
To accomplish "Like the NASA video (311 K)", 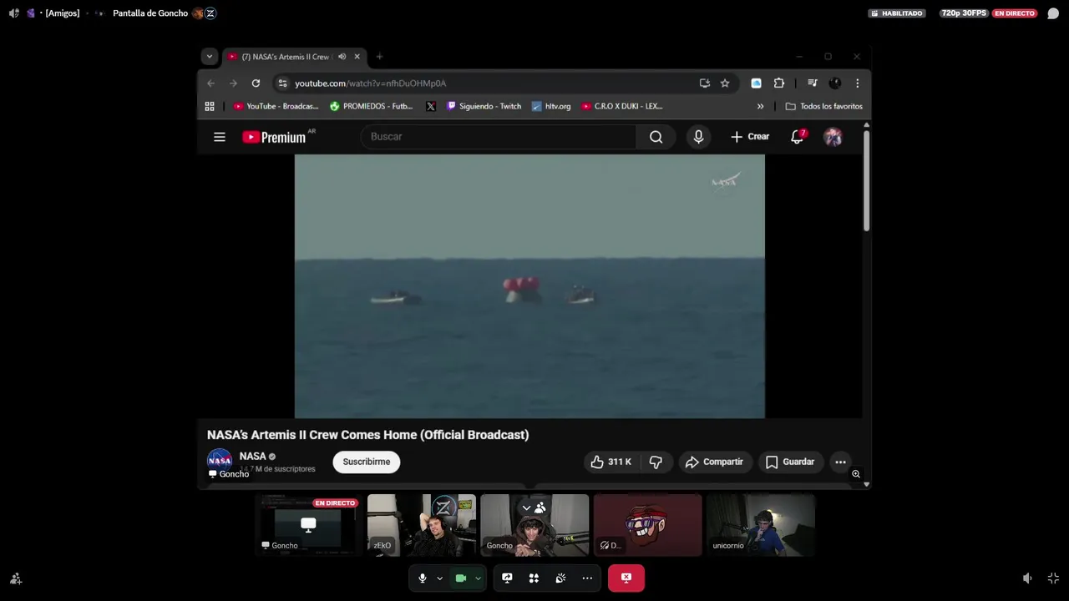I will [x=611, y=462].
